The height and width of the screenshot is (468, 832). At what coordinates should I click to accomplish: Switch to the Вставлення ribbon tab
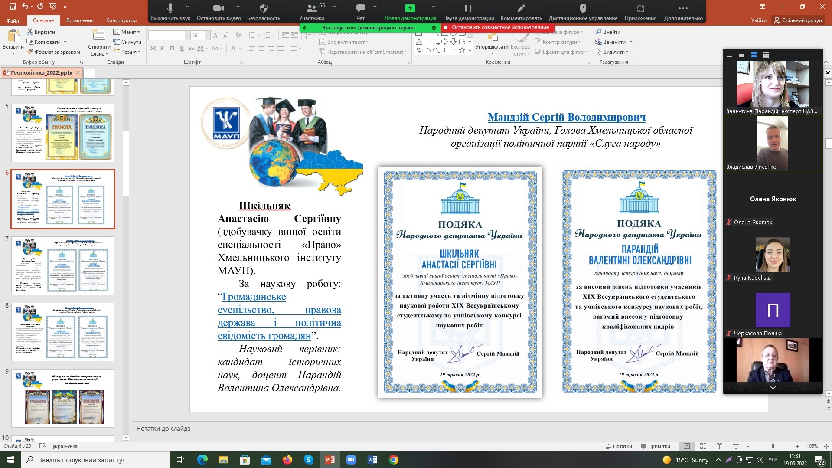(80, 20)
